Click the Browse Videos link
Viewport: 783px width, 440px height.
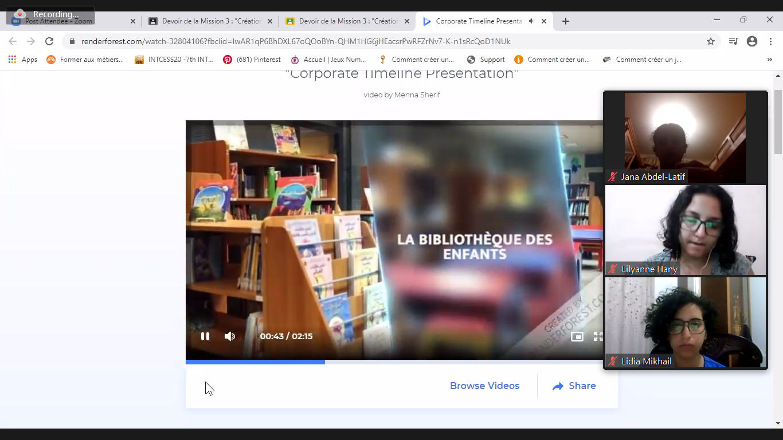tap(484, 386)
